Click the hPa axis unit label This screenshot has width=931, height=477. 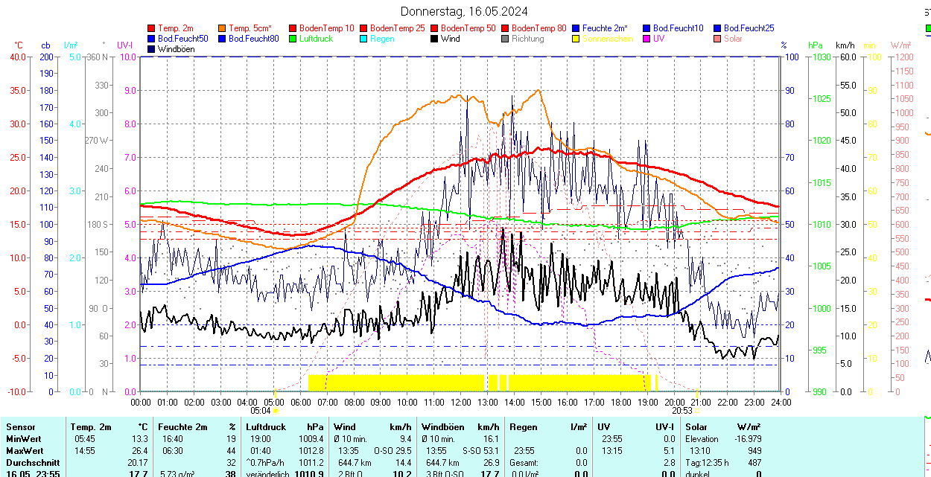click(x=815, y=45)
